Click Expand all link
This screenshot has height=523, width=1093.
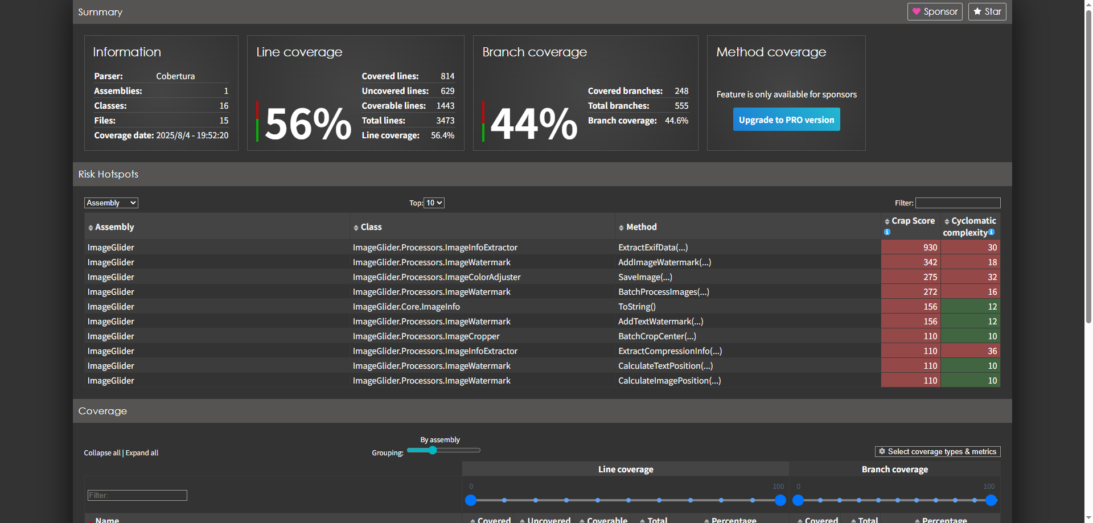coord(142,453)
